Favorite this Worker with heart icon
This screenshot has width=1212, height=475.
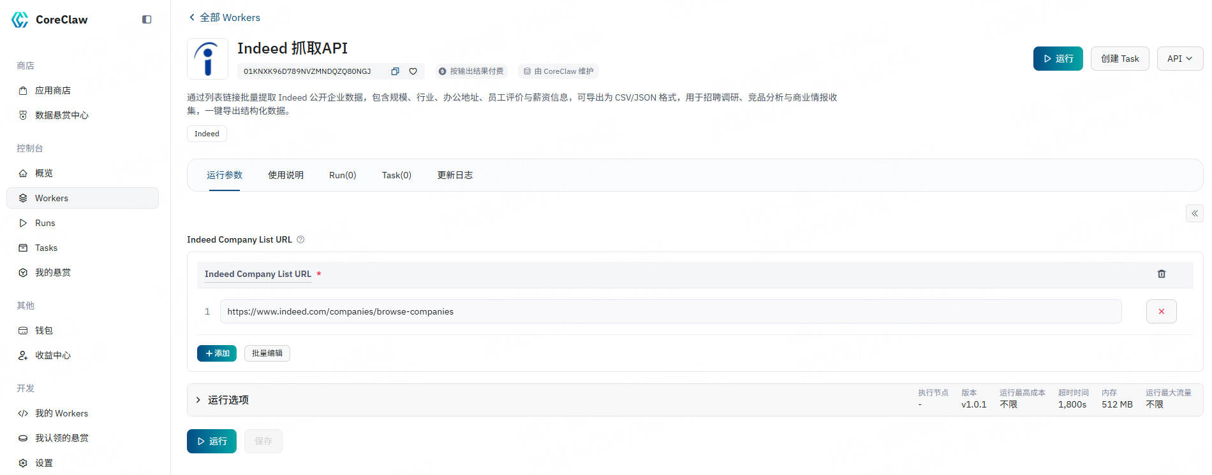click(x=413, y=71)
